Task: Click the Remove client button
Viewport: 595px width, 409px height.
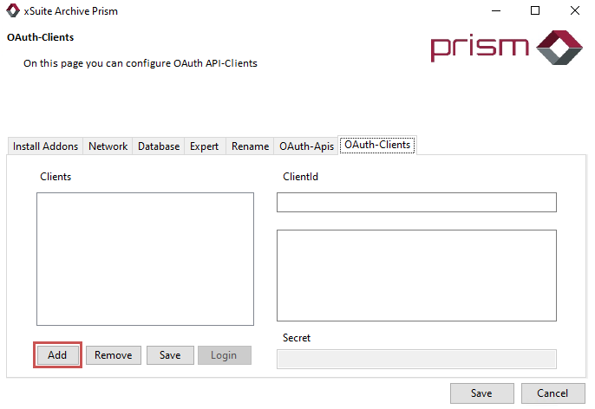Action: click(x=114, y=355)
